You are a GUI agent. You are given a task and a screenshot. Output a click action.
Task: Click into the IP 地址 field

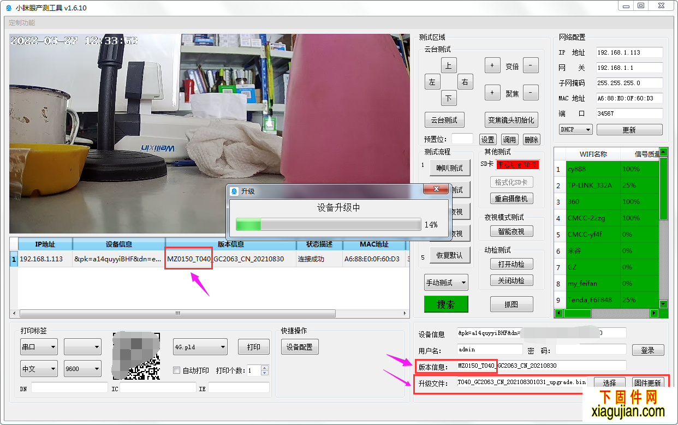(629, 52)
